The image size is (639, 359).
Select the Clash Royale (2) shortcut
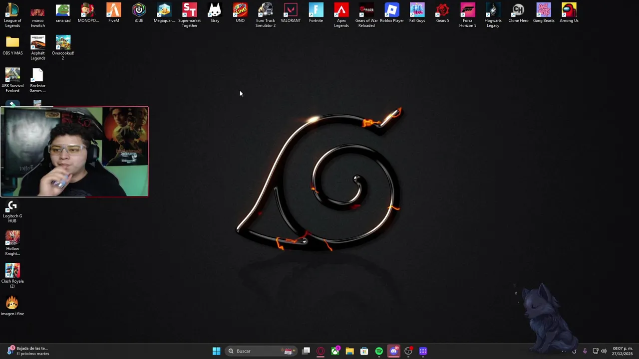[x=12, y=276]
